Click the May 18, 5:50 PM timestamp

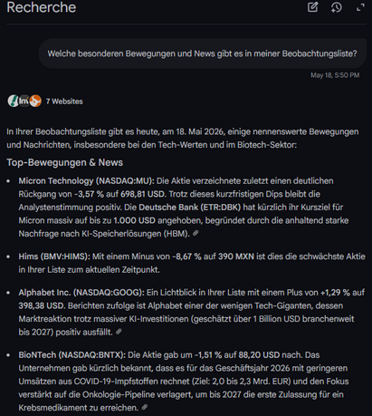point(335,75)
